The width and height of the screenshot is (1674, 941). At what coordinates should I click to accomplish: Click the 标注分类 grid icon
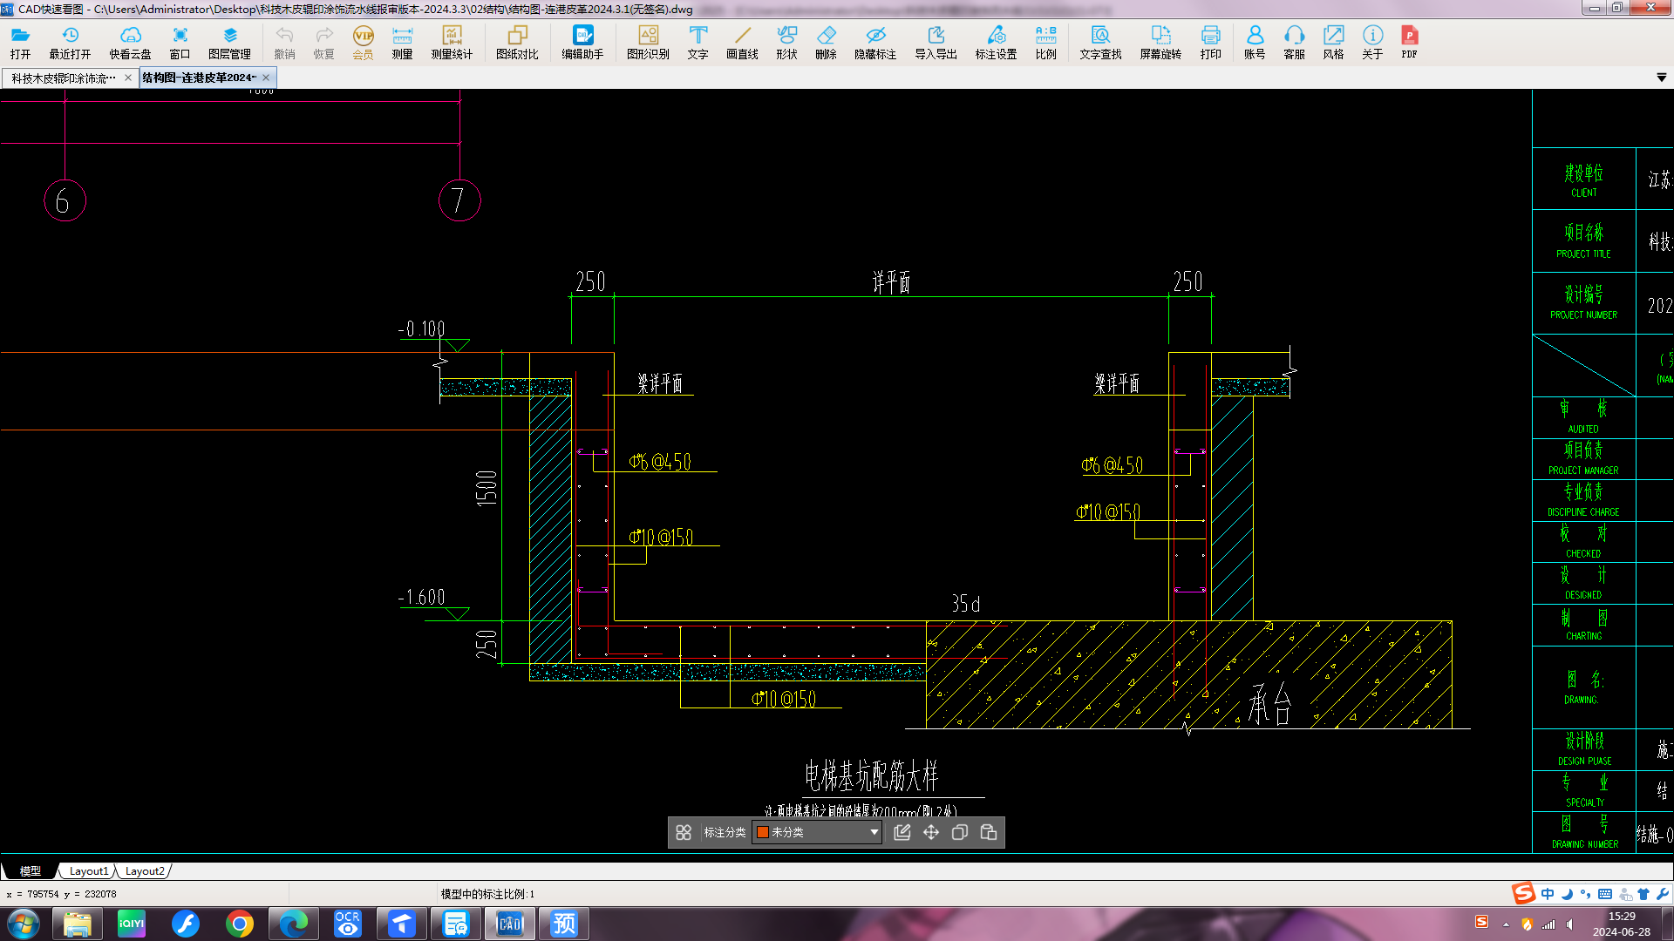[x=684, y=832]
